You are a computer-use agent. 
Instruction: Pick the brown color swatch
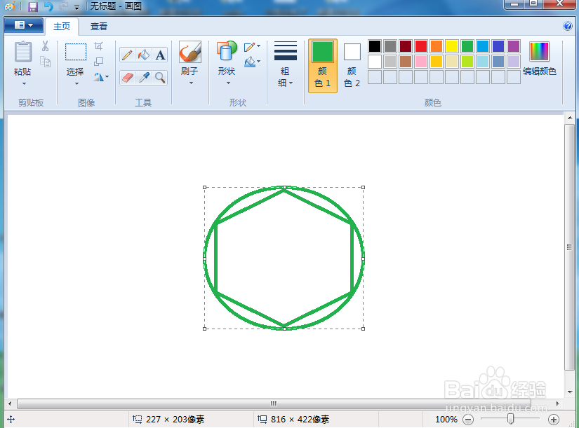pyautogui.click(x=406, y=62)
